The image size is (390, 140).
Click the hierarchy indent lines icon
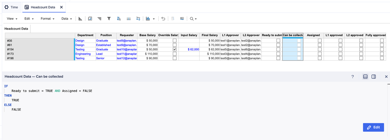click(x=99, y=19)
